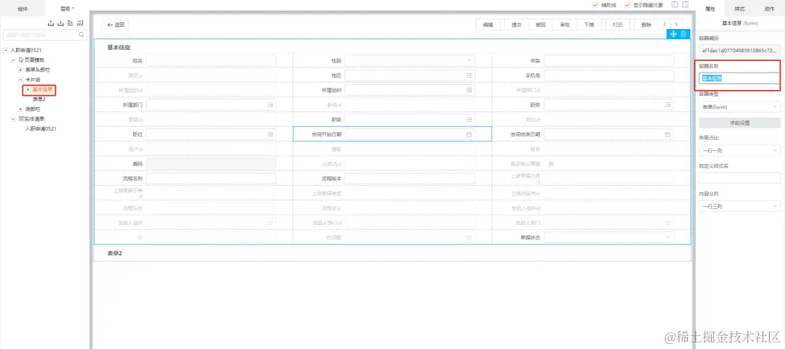This screenshot has width=785, height=349.
Task: Open the 内容分列 一行三列 dropdown
Action: click(x=739, y=206)
